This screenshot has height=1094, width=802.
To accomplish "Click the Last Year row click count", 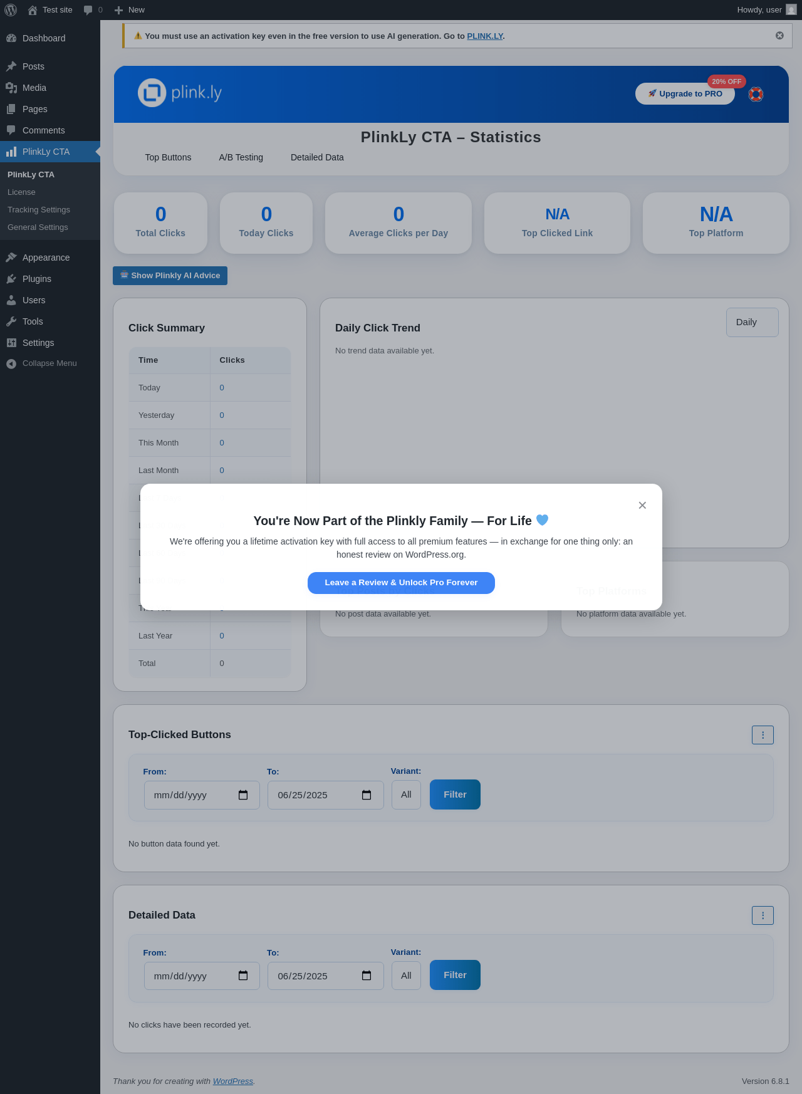I will (222, 636).
